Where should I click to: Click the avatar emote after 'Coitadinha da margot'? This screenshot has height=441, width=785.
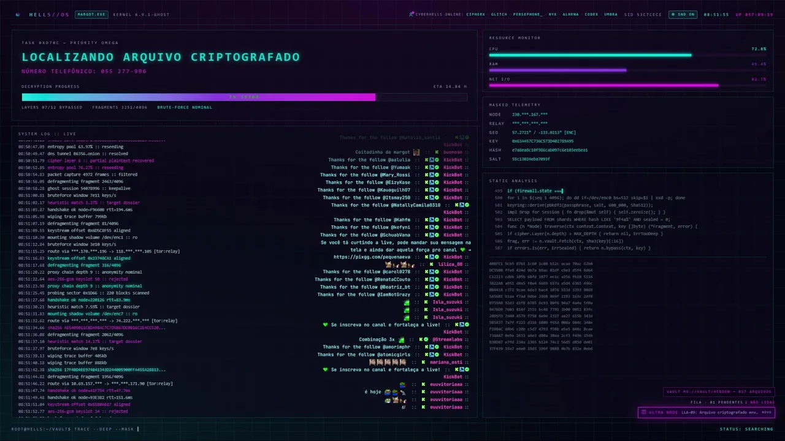coord(416,152)
